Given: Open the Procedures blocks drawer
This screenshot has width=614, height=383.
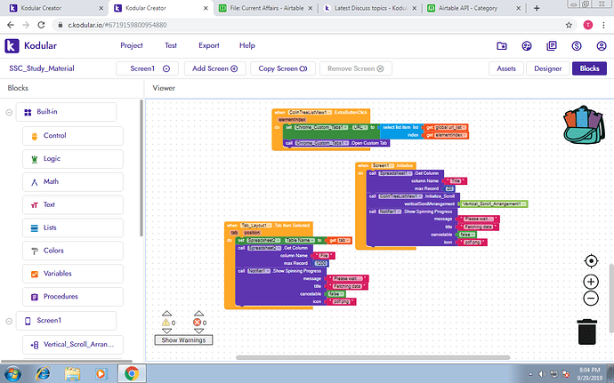Looking at the screenshot, I should click(73, 297).
